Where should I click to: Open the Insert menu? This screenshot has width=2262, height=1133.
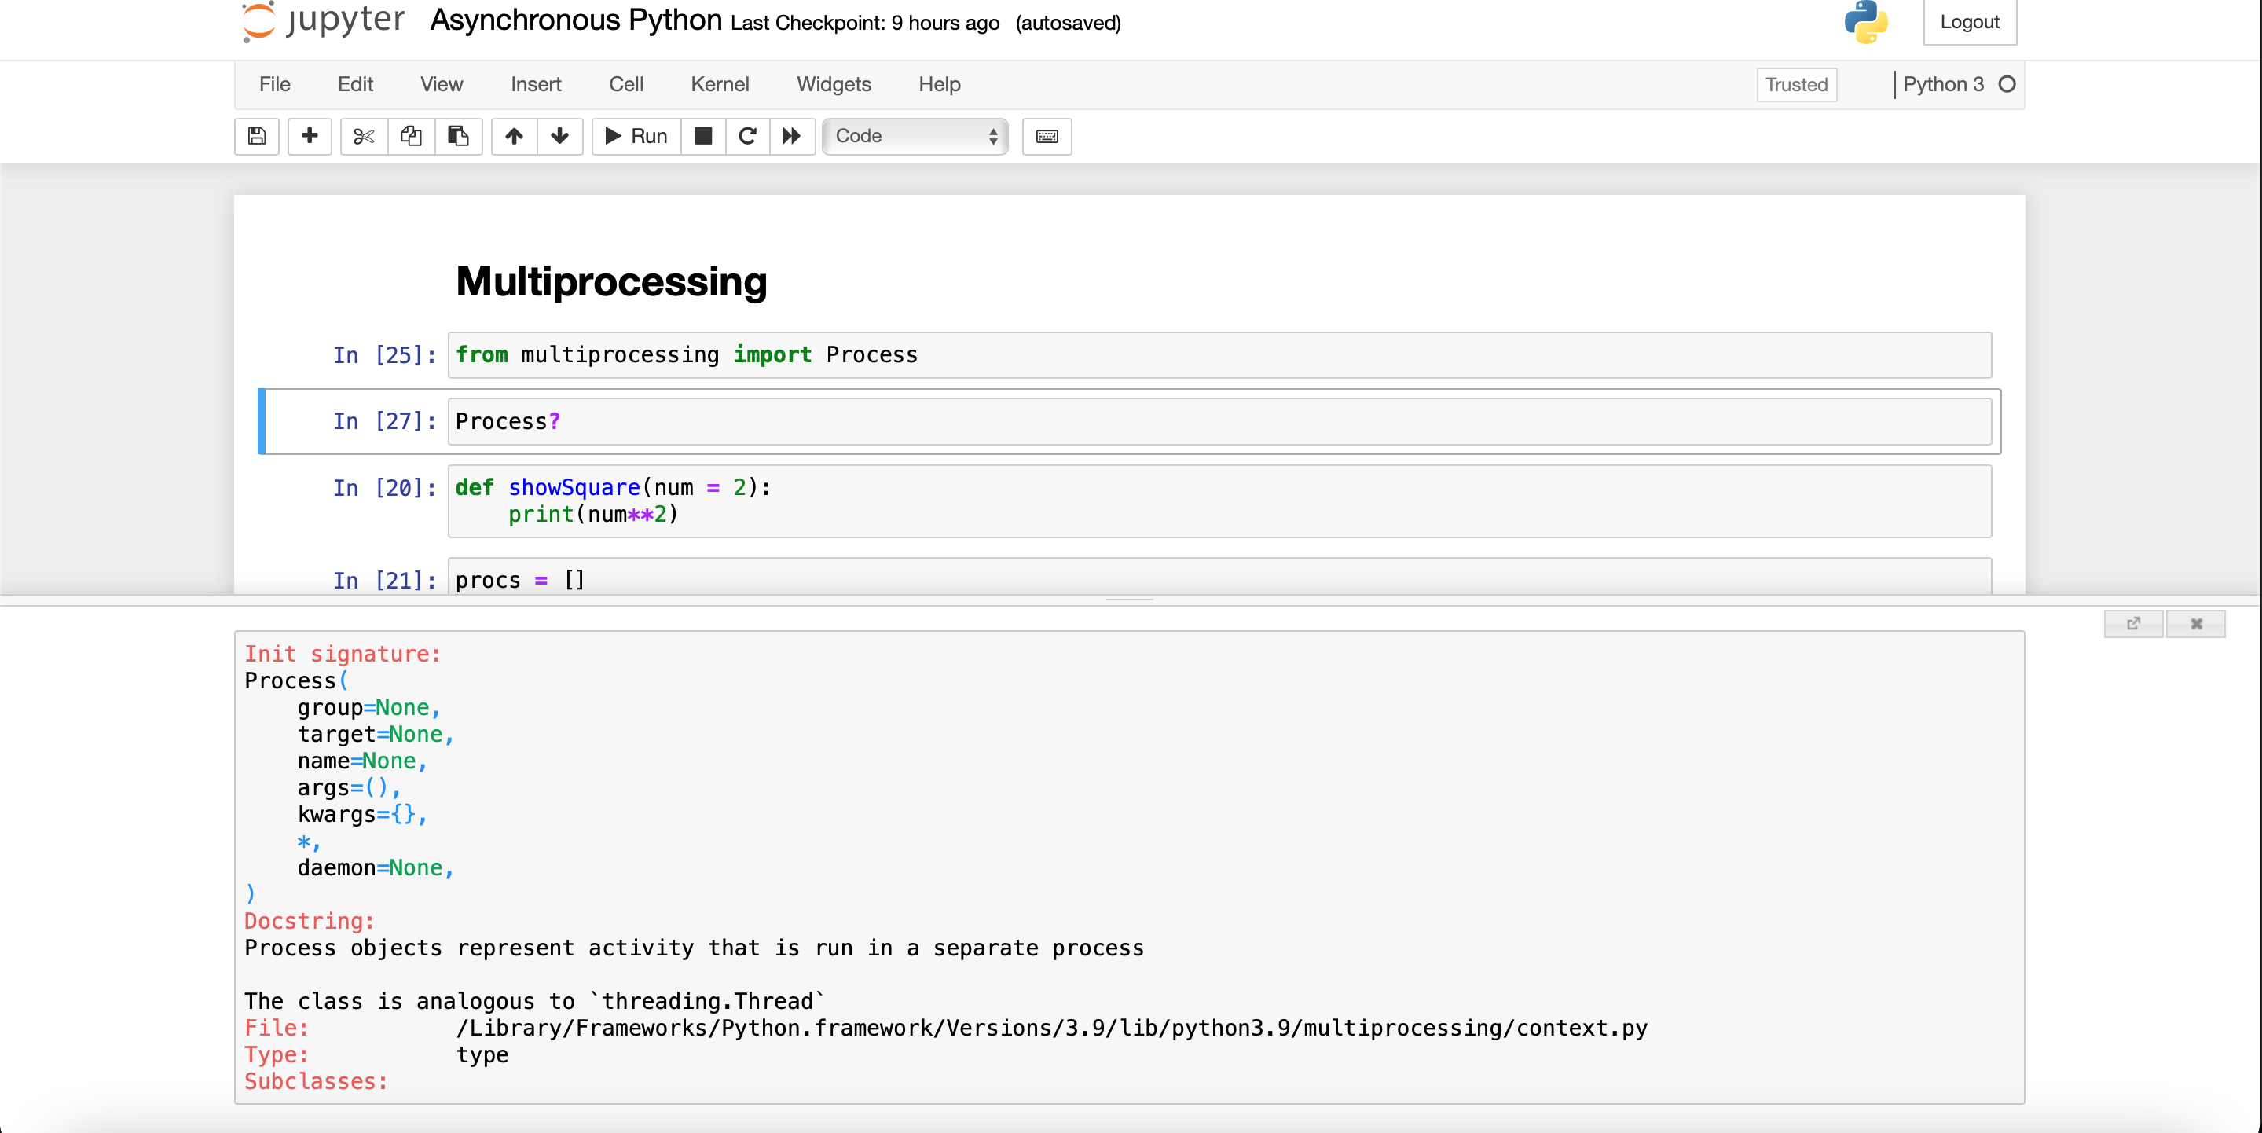pyautogui.click(x=536, y=84)
